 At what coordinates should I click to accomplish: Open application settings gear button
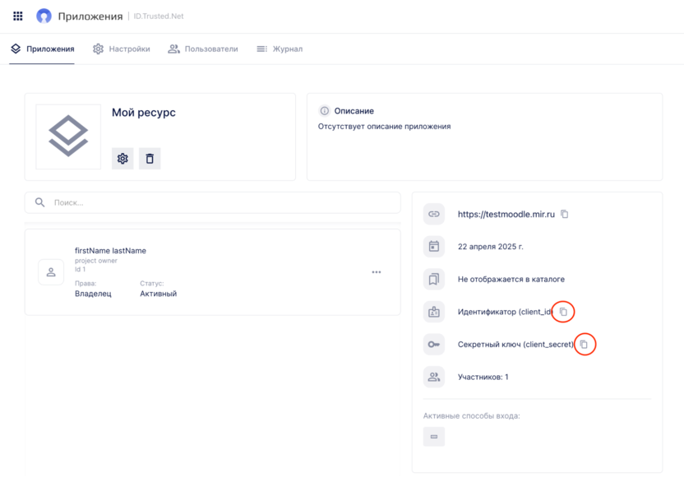(x=122, y=159)
